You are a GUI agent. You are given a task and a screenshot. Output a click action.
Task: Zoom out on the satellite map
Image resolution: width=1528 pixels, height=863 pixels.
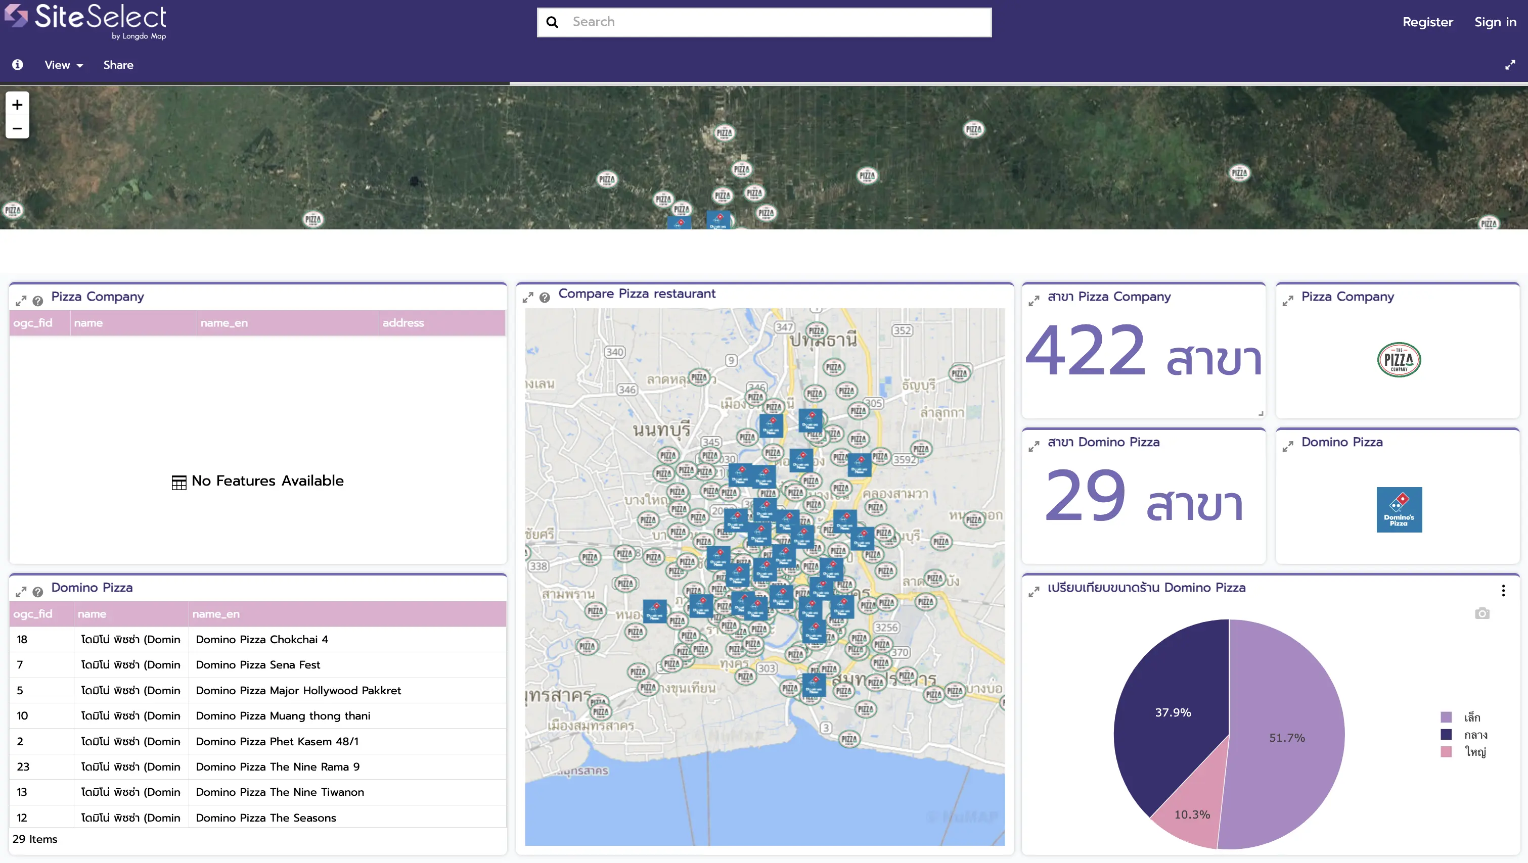coord(17,128)
